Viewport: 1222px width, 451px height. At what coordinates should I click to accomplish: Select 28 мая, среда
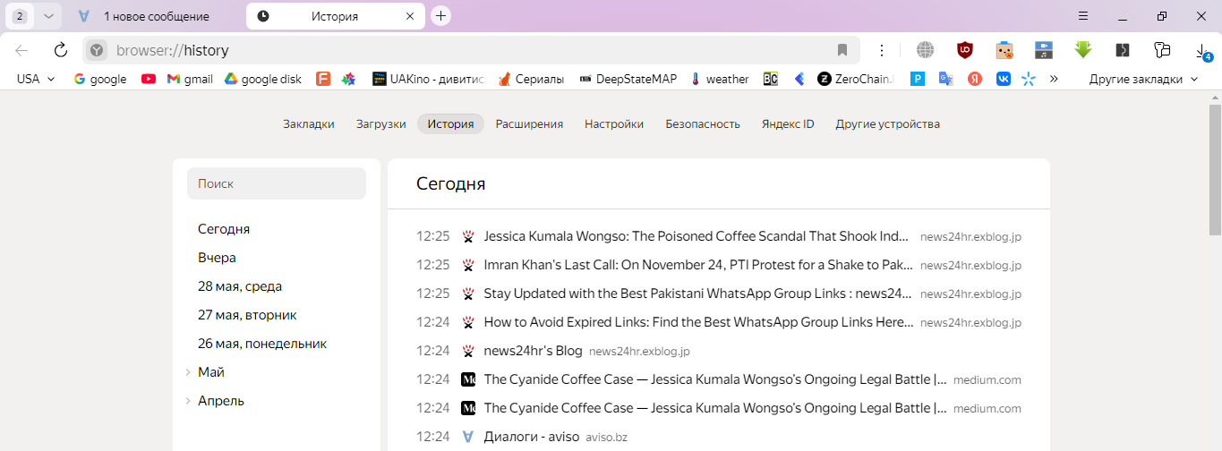[240, 286]
